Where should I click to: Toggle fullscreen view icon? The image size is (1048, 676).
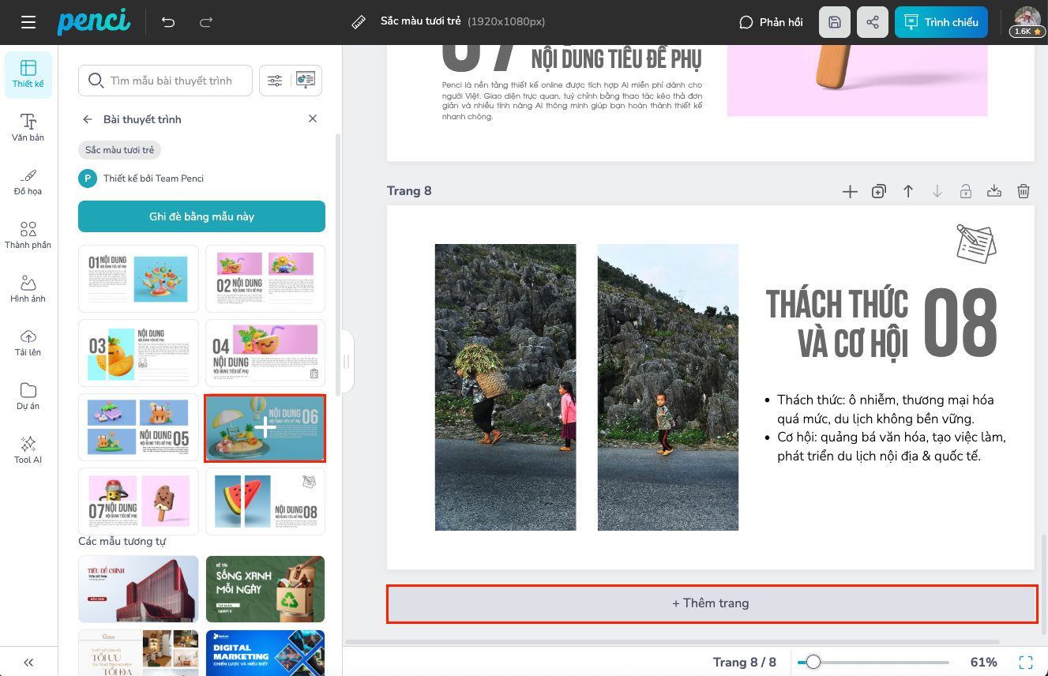pos(1026,663)
